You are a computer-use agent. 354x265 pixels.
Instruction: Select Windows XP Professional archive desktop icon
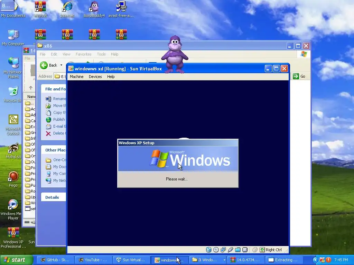[x=13, y=238]
